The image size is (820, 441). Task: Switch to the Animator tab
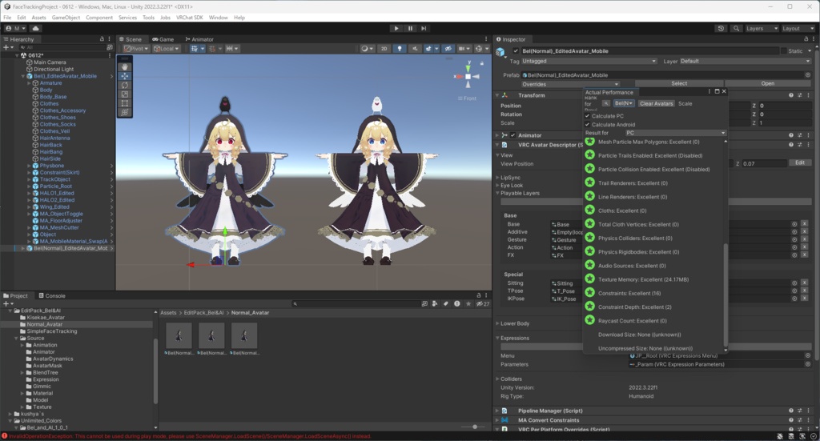coord(199,39)
